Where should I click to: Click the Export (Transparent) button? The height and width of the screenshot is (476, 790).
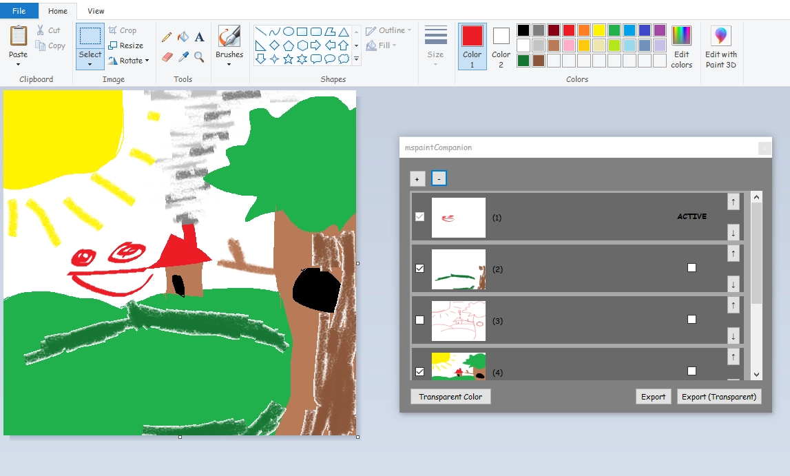pyautogui.click(x=719, y=396)
